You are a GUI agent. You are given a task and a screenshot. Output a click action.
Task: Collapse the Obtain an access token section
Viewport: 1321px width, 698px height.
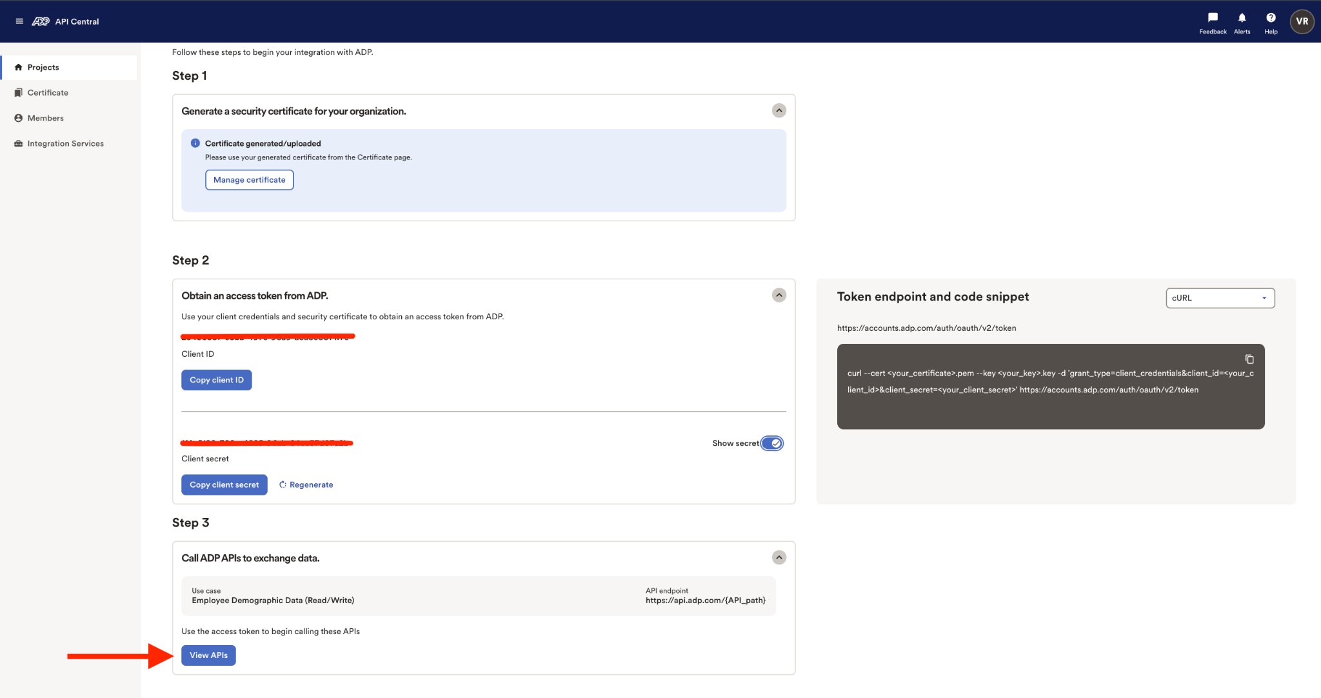(779, 295)
